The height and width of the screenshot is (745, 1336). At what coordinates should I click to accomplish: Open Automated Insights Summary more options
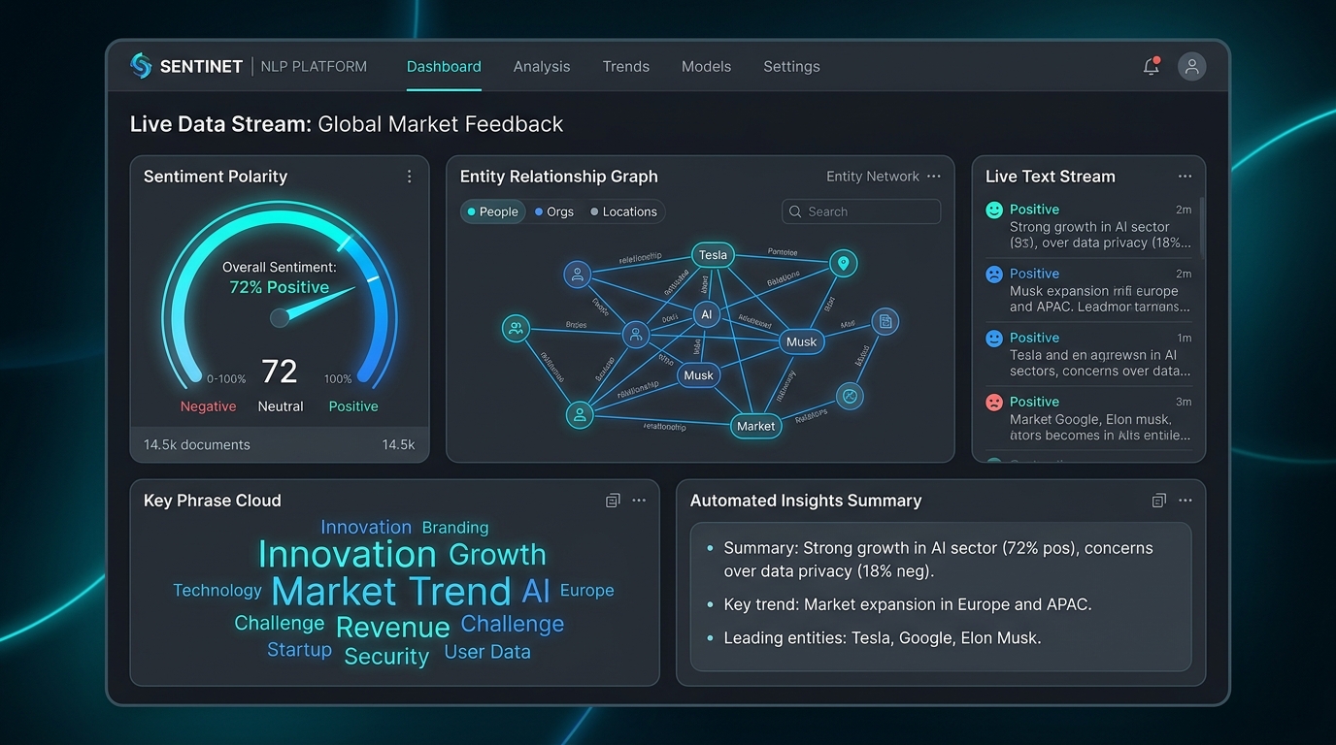[x=1185, y=501]
